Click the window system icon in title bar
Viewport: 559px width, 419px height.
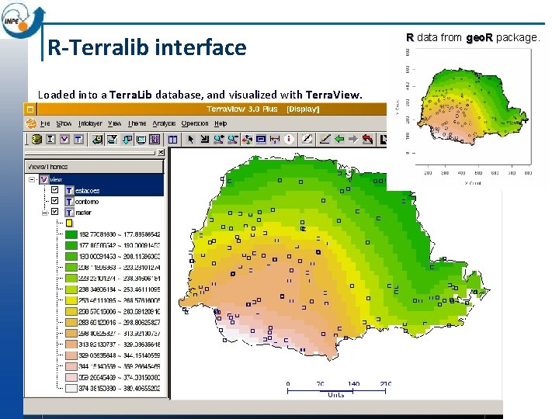[30, 109]
